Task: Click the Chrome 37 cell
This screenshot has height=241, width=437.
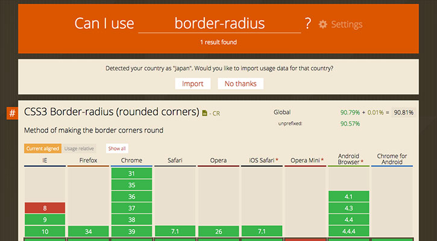Action: point(131,208)
